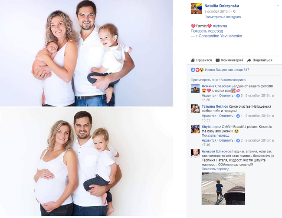Viewport: 282px width, 218px height.
Task: Show translation of Shyla Lopez's comment
Action: click(215, 135)
